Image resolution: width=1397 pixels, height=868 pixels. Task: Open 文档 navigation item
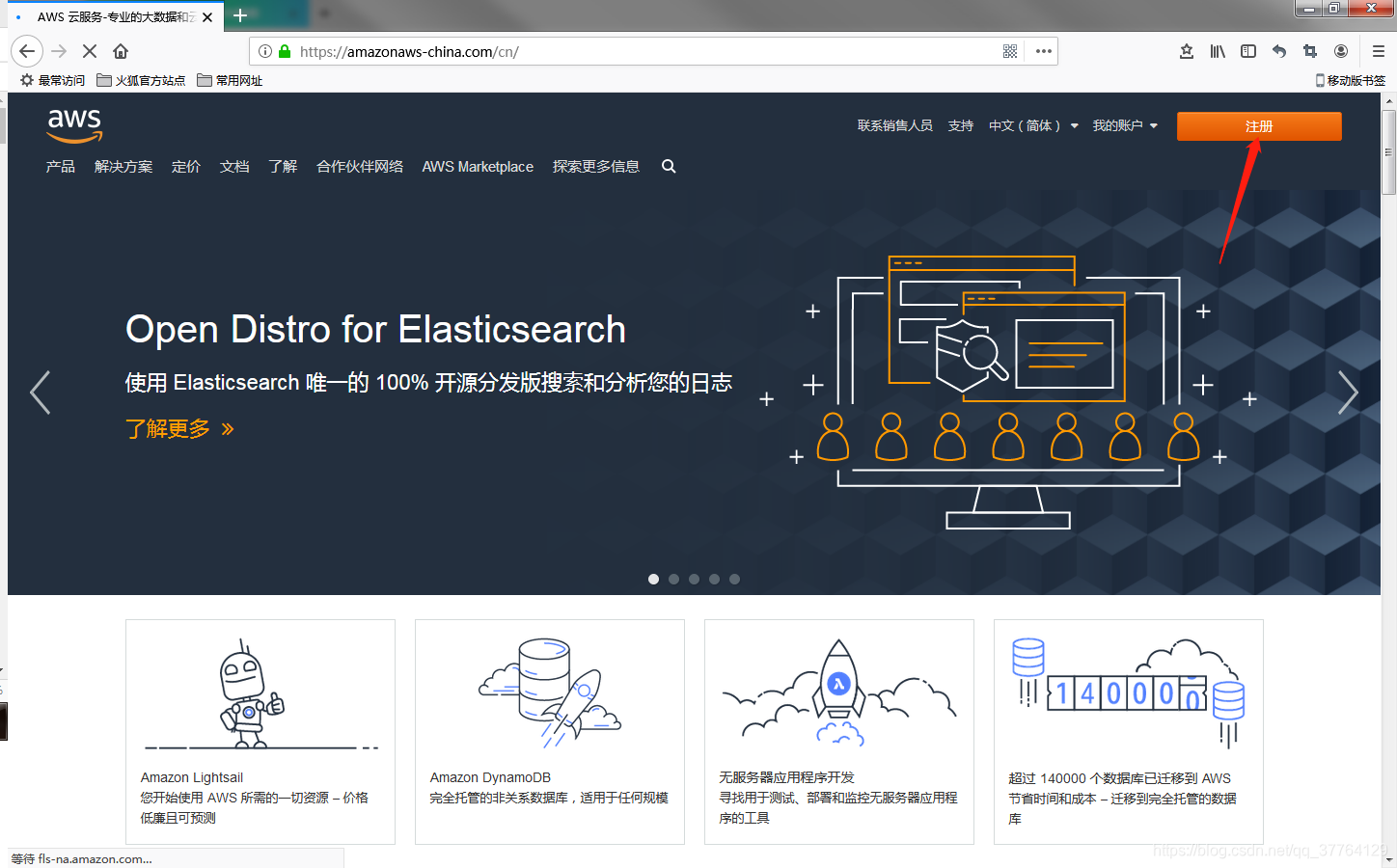(x=234, y=166)
